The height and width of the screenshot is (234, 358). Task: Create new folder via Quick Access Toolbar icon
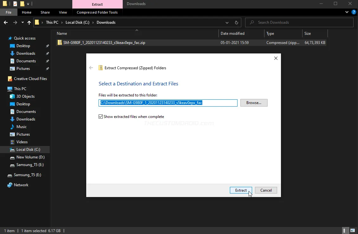click(x=22, y=3)
